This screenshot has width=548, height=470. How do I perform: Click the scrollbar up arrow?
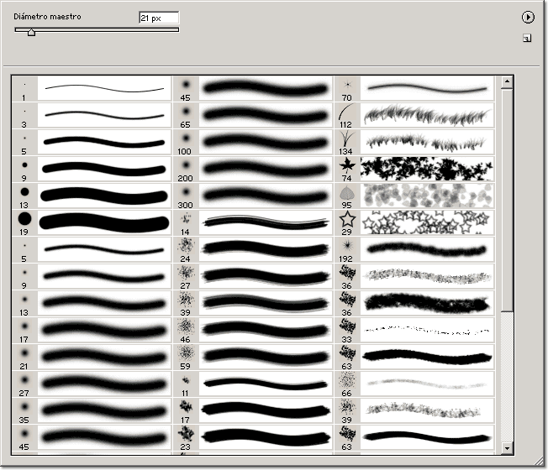pyautogui.click(x=507, y=82)
